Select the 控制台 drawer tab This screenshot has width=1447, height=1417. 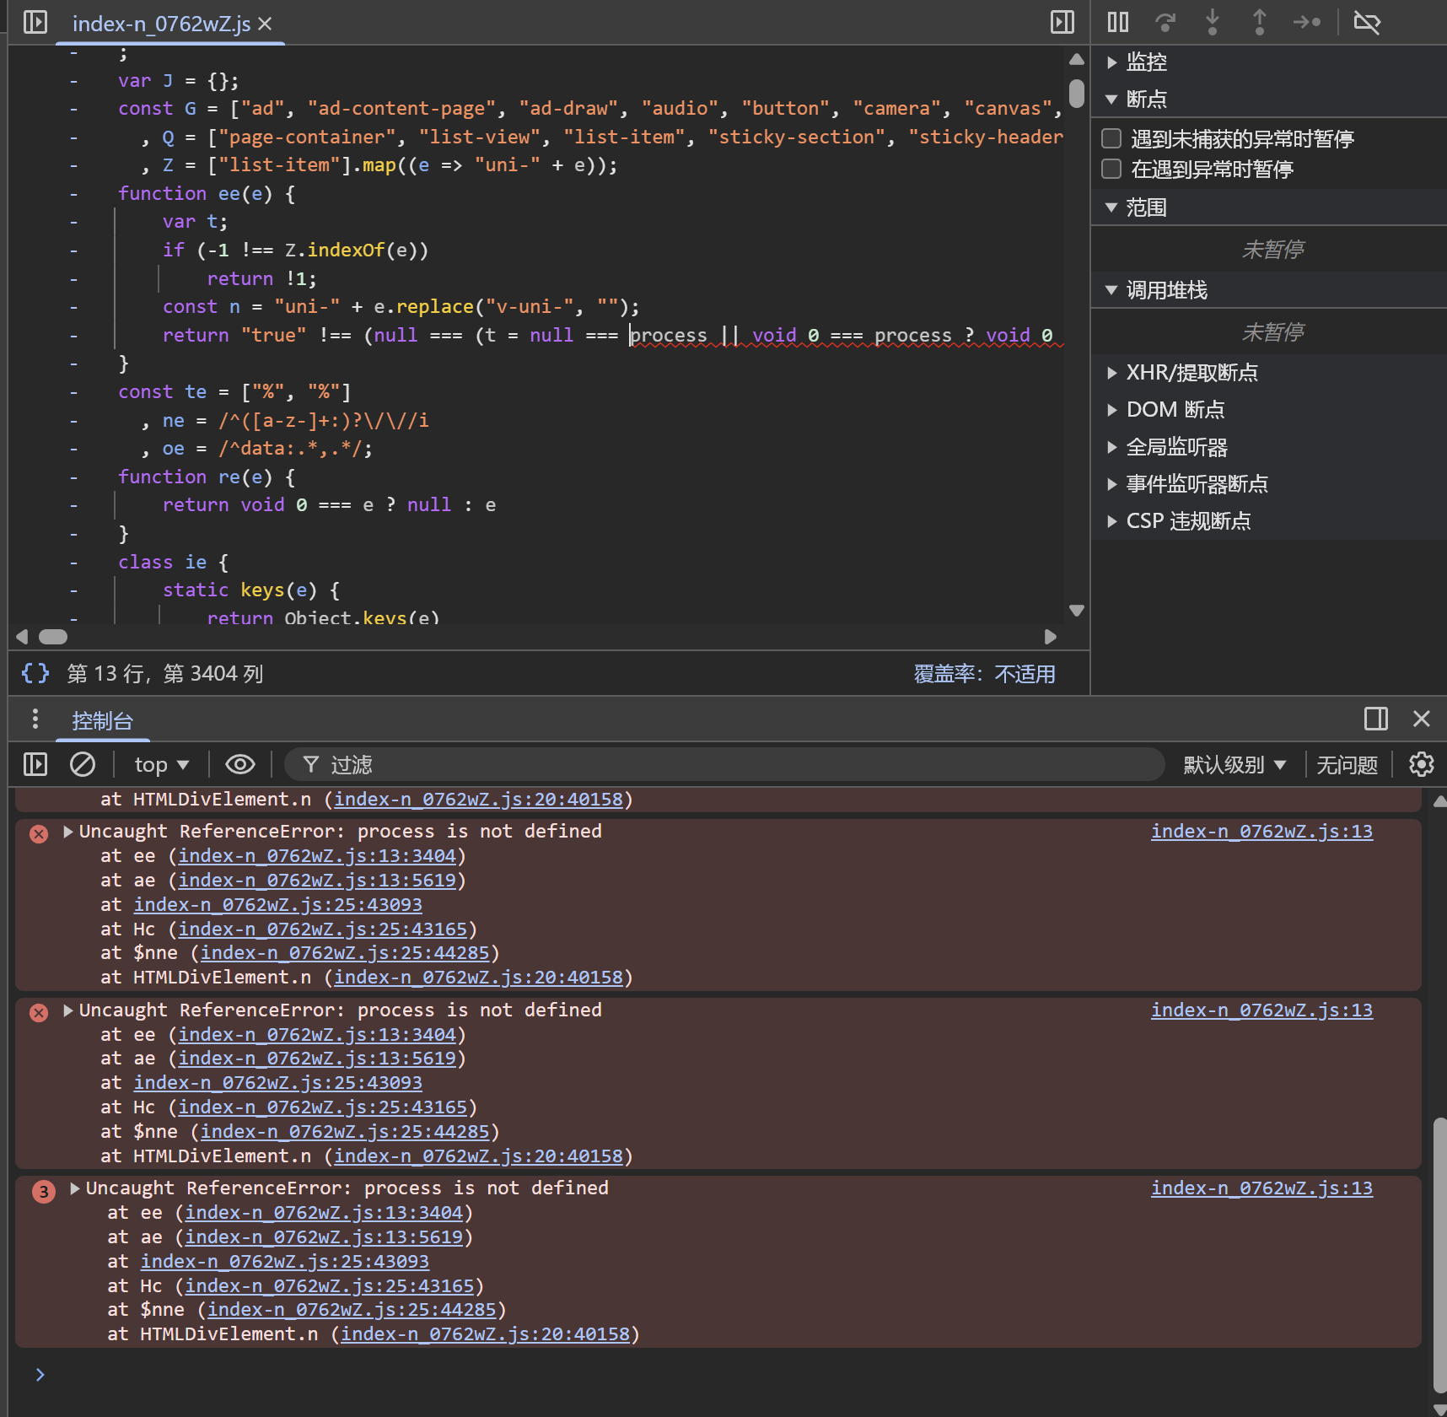pos(102,721)
